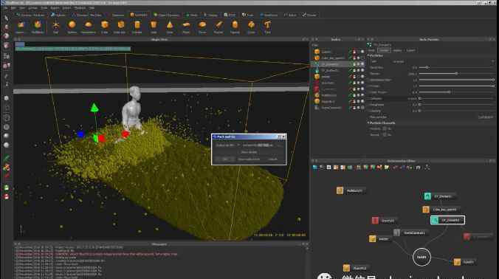Viewport: 499px width, 279px height.
Task: Select the highlighted teal node in Relationship Editor
Action: 447,220
